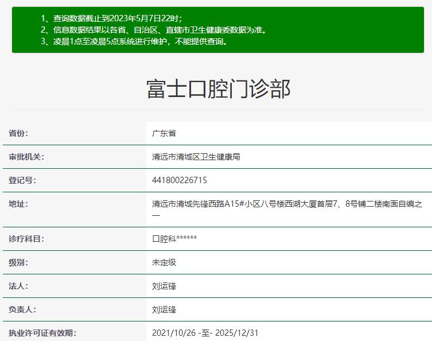Click the 级别 label
The height and width of the screenshot is (341, 432).
coord(18,262)
